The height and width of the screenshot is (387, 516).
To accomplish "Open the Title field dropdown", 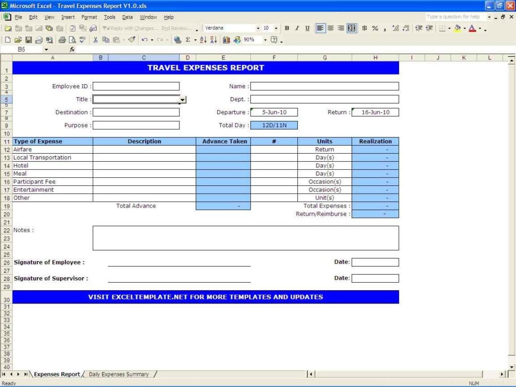I will [x=182, y=99].
